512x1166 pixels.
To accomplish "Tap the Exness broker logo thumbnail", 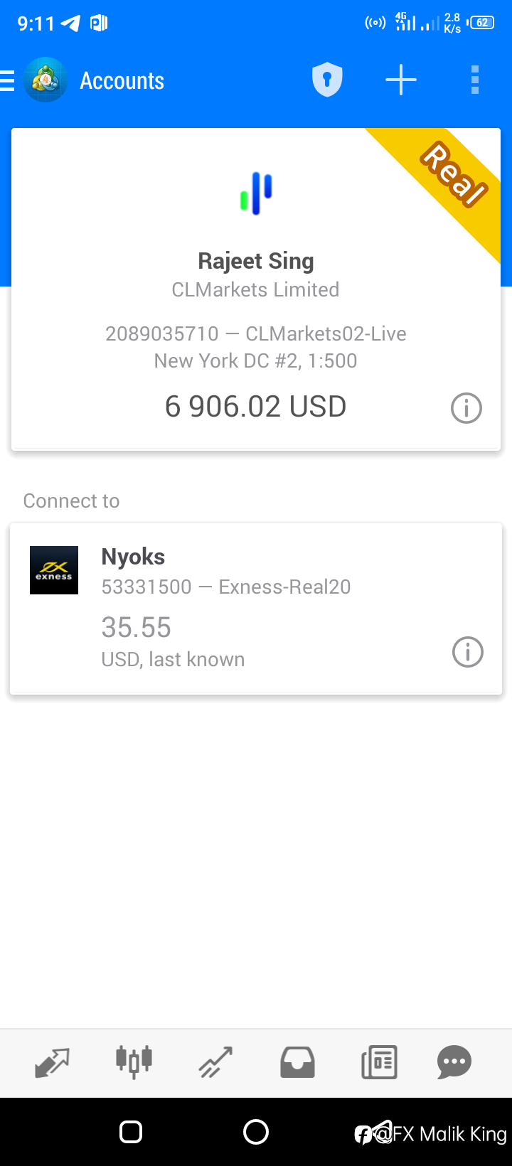I will pyautogui.click(x=54, y=570).
